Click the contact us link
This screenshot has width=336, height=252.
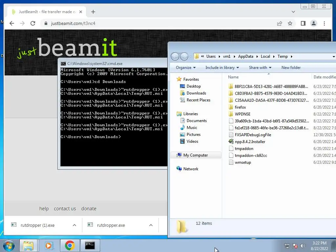pyautogui.click(x=65, y=209)
